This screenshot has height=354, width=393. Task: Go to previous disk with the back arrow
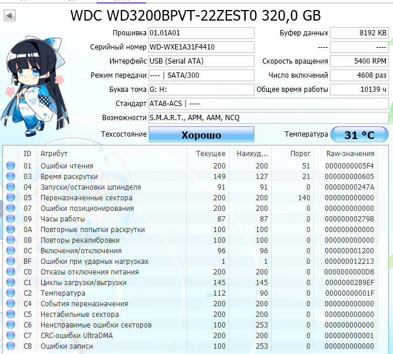(10, 16)
